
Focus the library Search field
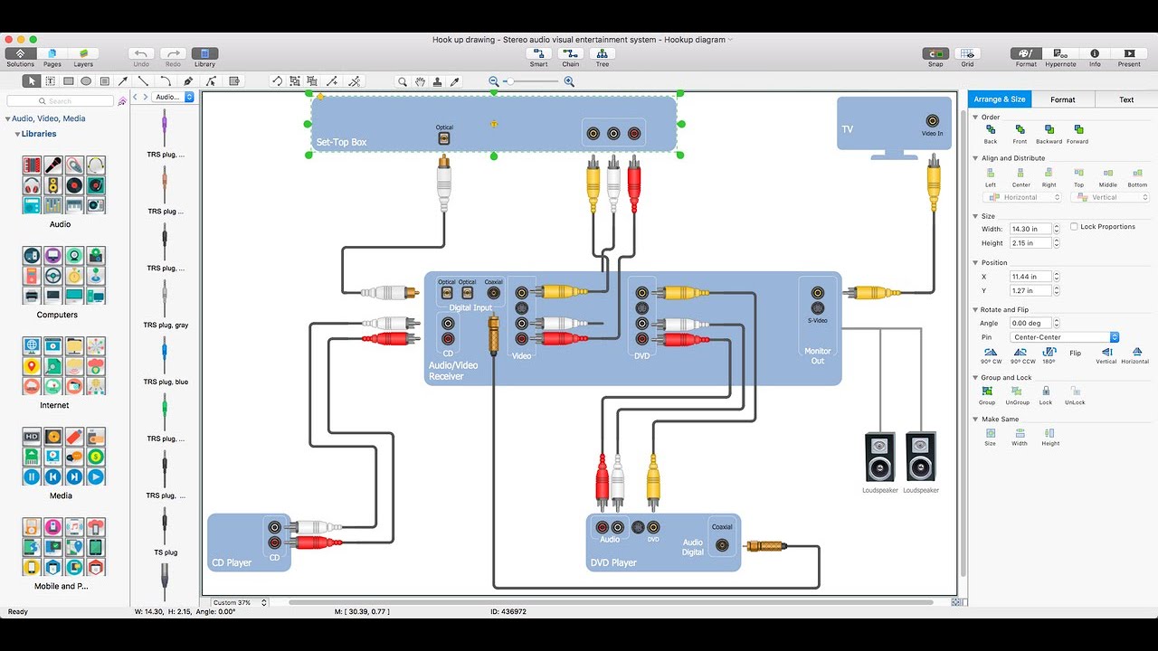coord(62,101)
